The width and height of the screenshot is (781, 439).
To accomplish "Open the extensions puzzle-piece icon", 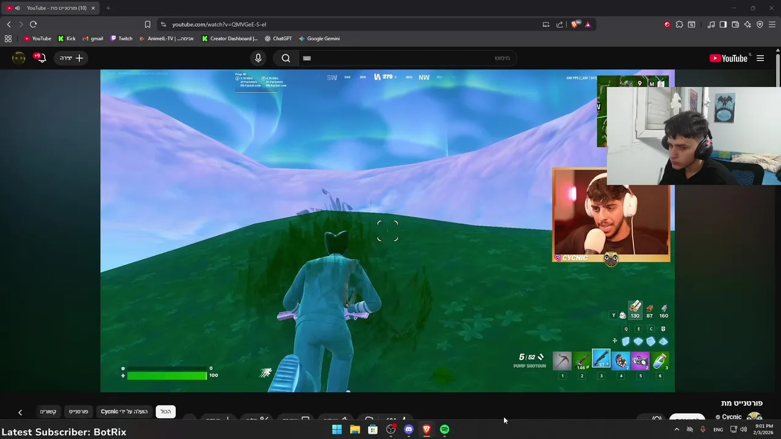I will 679,24.
